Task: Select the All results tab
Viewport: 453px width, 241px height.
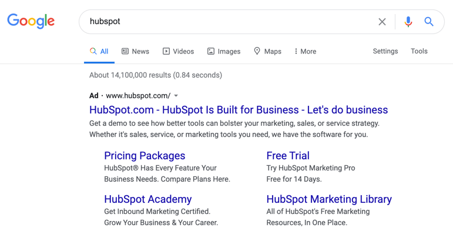Action: (99, 51)
